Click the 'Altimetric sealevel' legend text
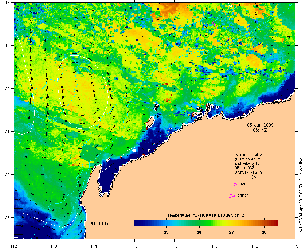306x248 pixels. tap(250, 155)
